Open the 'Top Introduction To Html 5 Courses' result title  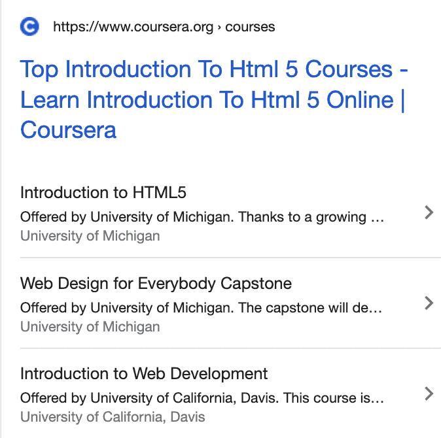tap(214, 99)
